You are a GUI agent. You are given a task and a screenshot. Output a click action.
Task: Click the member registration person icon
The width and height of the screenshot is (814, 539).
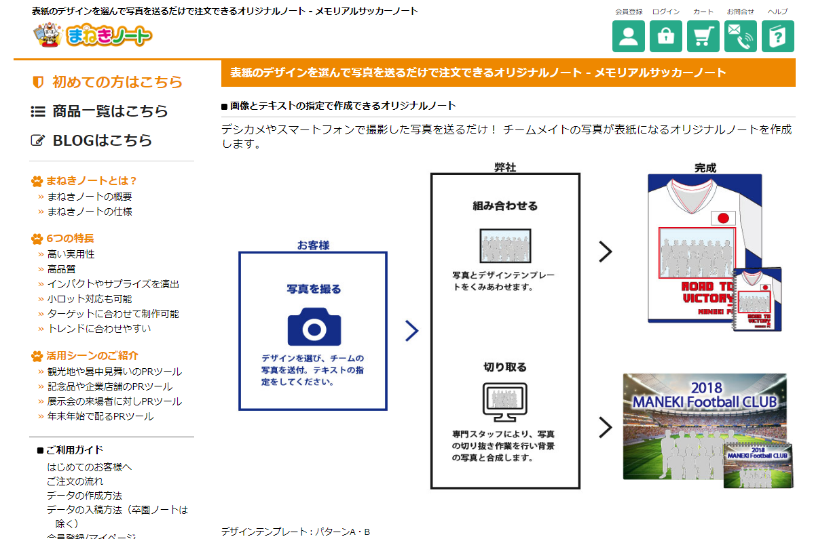(628, 37)
